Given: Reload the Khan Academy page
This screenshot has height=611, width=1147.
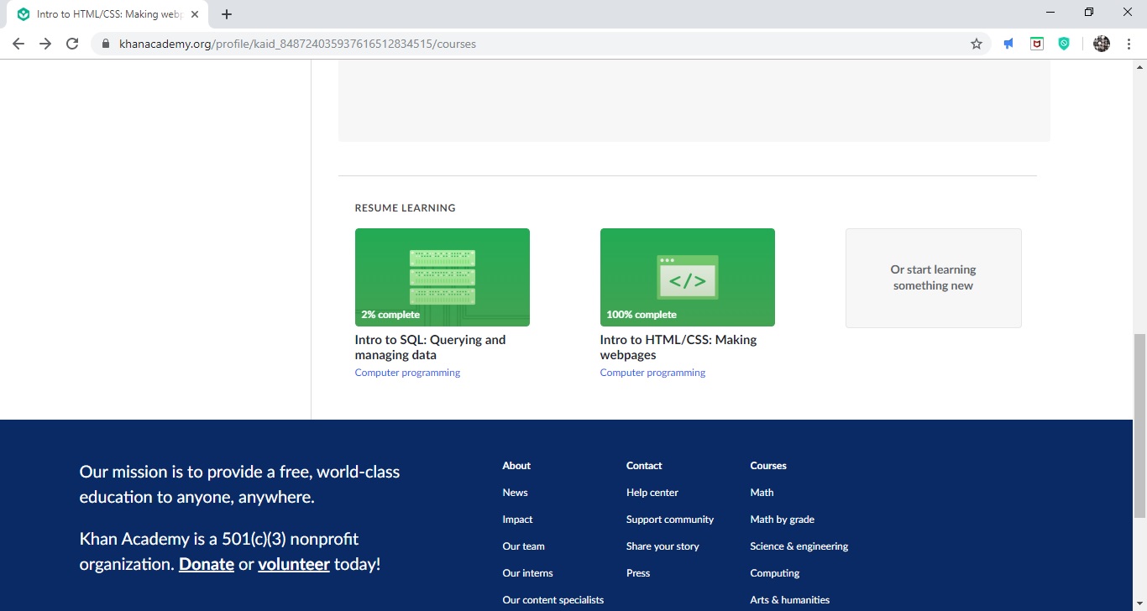Looking at the screenshot, I should coord(72,44).
